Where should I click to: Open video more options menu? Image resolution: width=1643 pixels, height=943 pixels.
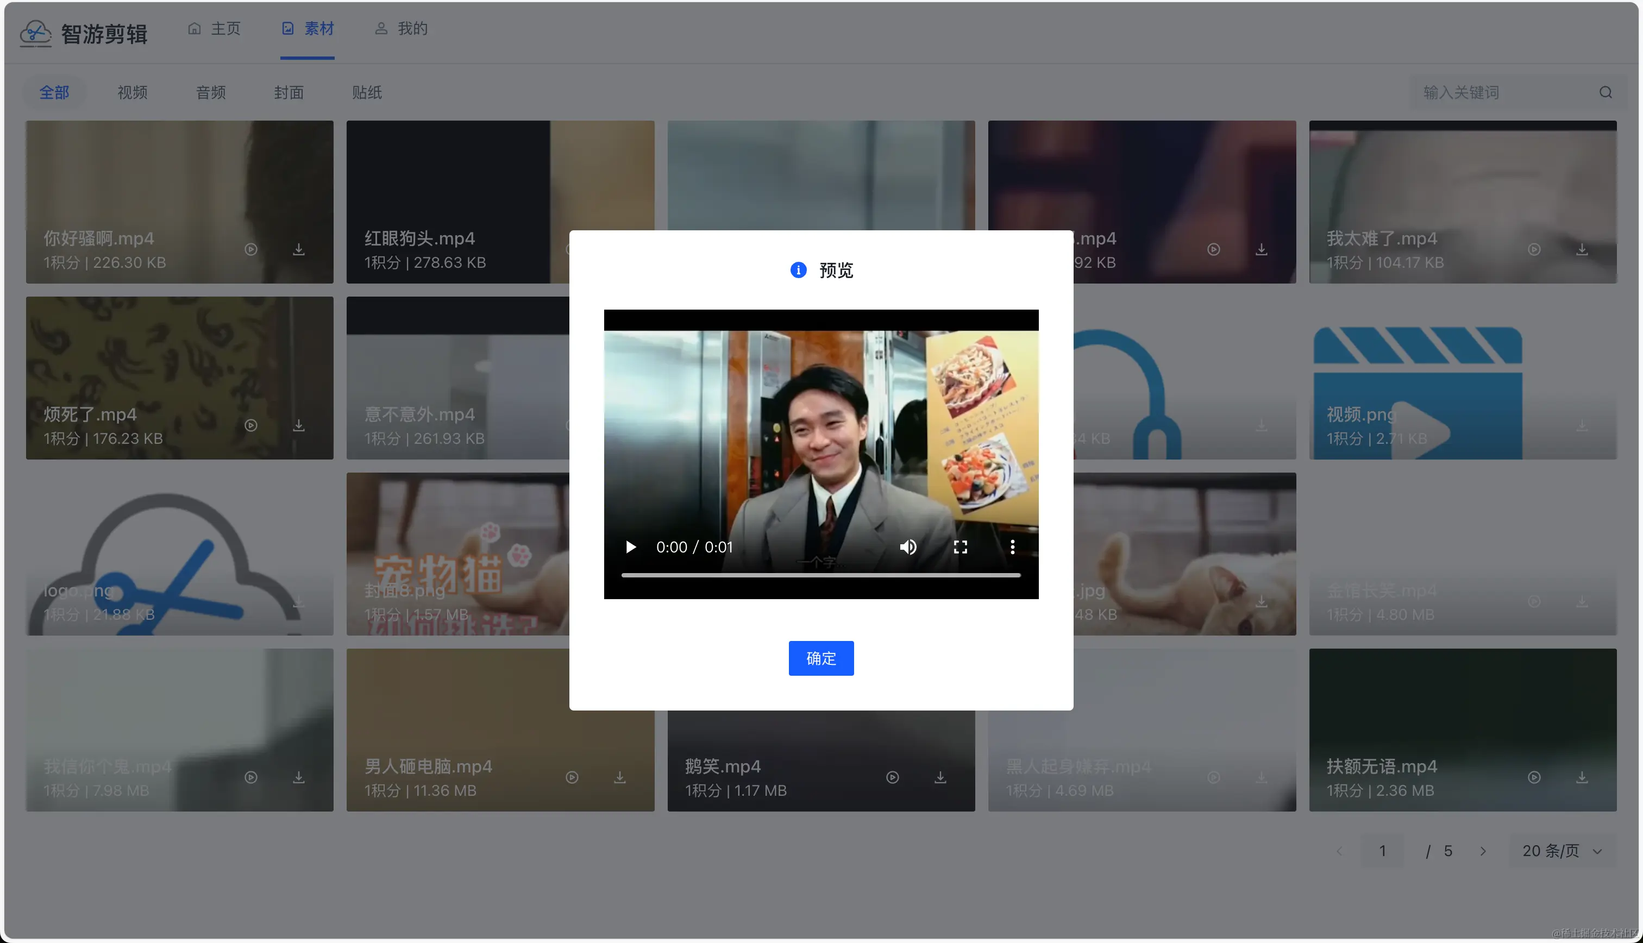click(1012, 548)
